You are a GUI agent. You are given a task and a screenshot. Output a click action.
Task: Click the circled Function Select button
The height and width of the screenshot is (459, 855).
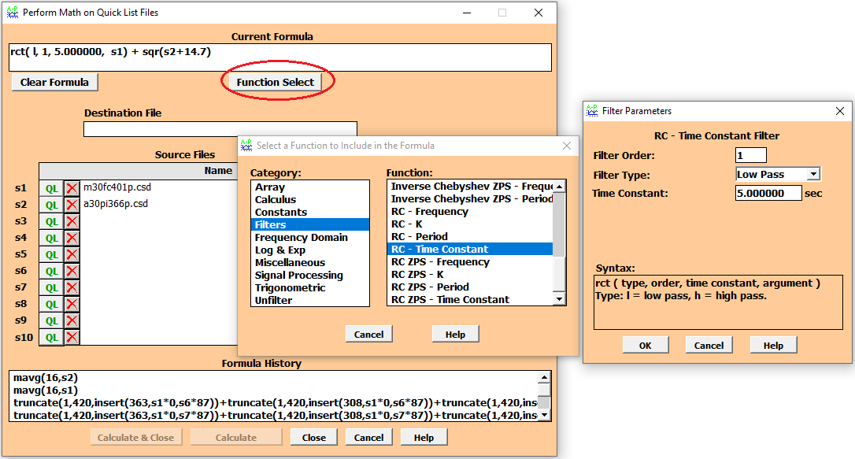(x=277, y=82)
